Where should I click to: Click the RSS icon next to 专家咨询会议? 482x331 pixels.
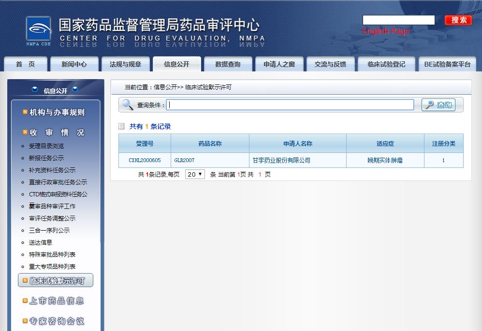[x=25, y=321]
